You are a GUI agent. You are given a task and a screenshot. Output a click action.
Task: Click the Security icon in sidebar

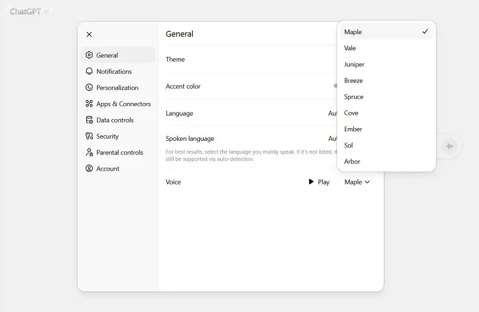89,136
